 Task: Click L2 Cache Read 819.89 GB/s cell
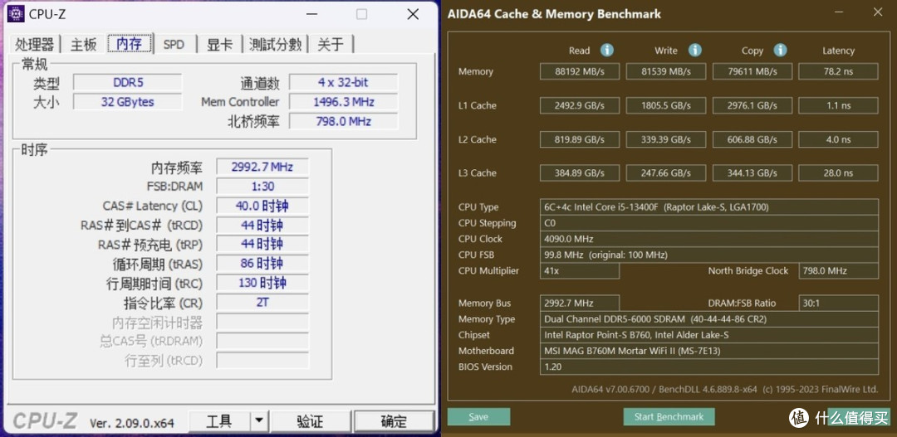tap(580, 139)
